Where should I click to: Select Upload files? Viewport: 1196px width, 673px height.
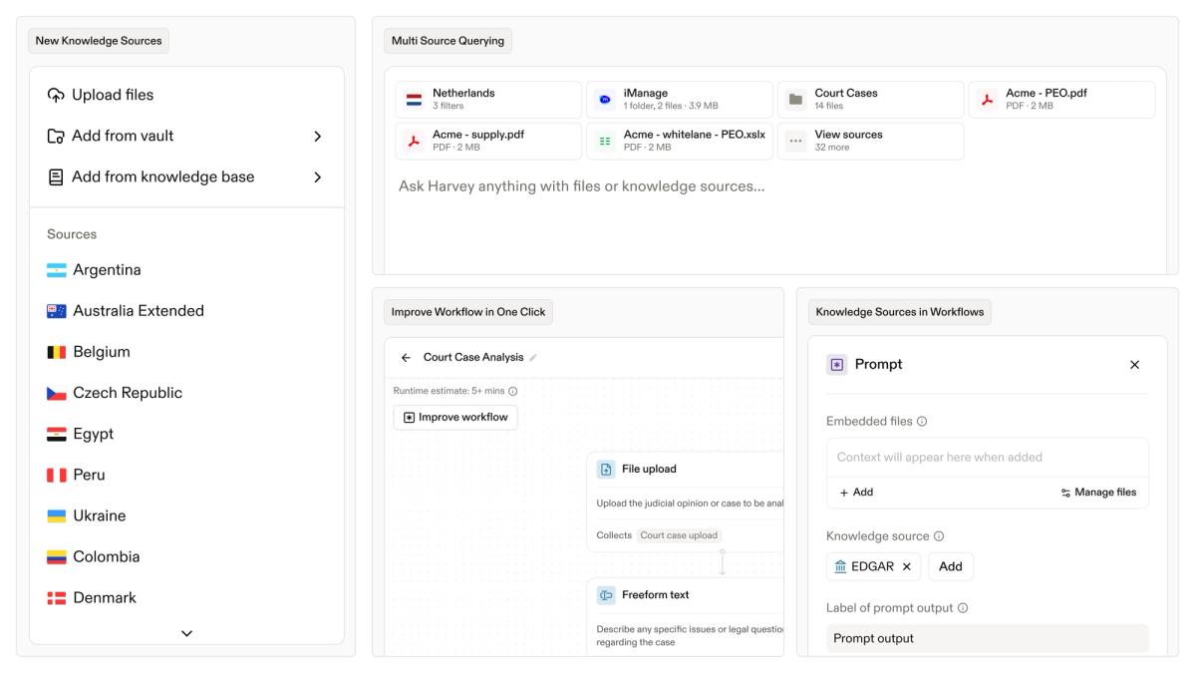[186, 95]
